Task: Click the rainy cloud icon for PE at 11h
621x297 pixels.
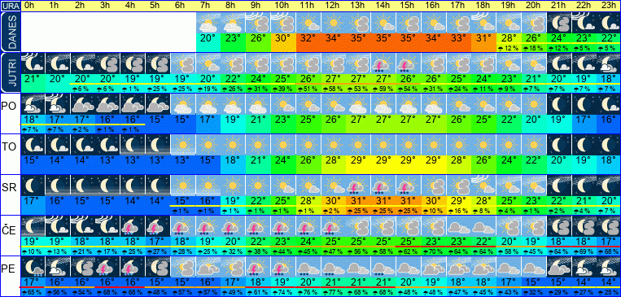Action: point(308,267)
